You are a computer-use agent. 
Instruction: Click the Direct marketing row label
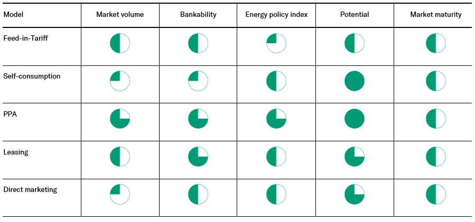pos(30,190)
